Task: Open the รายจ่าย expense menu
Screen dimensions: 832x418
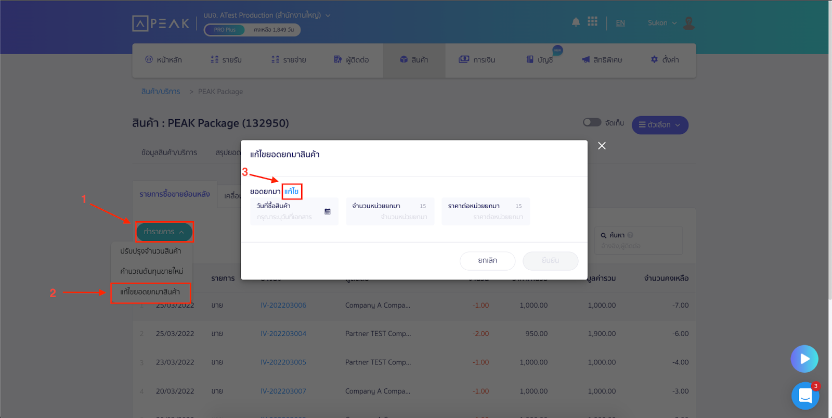Action: coord(289,60)
